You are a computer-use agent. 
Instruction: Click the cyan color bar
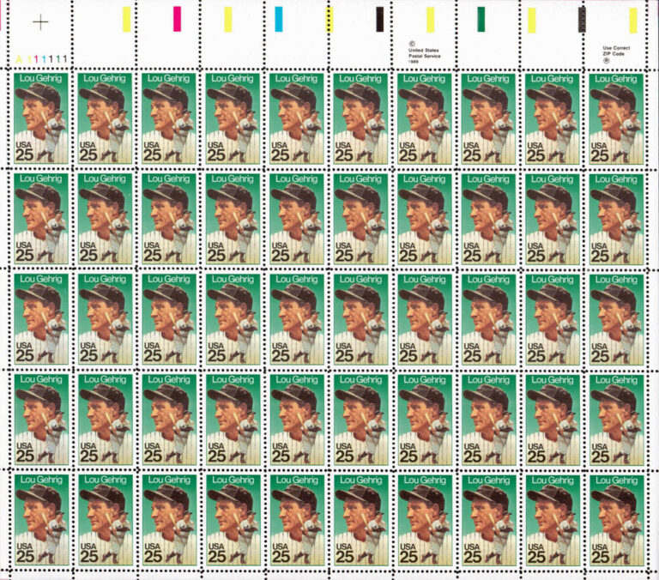(x=279, y=19)
